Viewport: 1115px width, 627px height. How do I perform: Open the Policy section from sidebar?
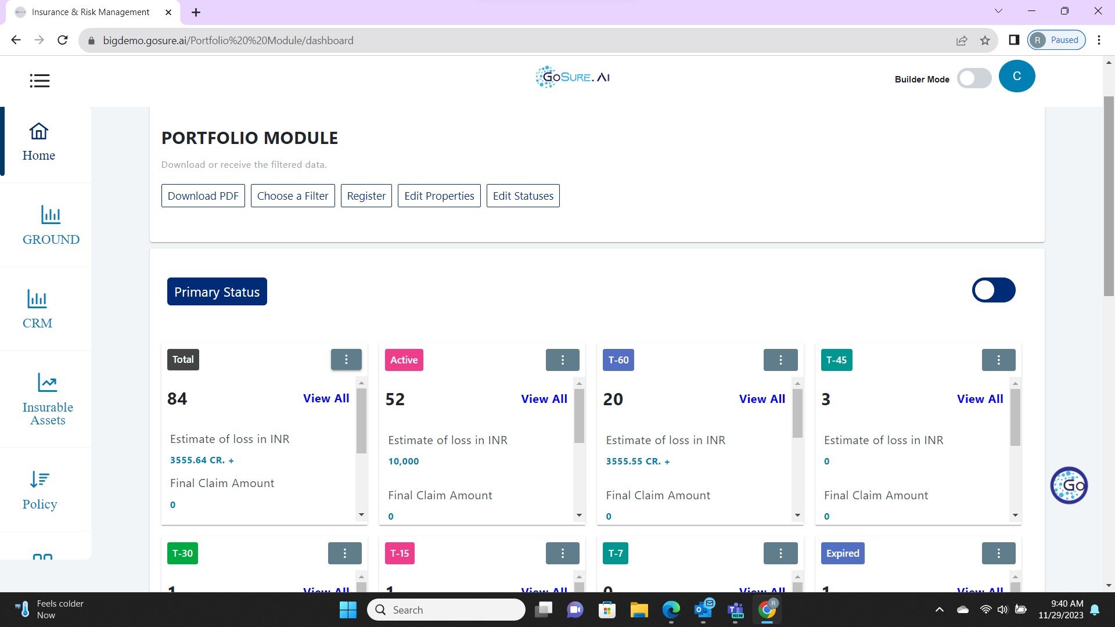pyautogui.click(x=39, y=489)
